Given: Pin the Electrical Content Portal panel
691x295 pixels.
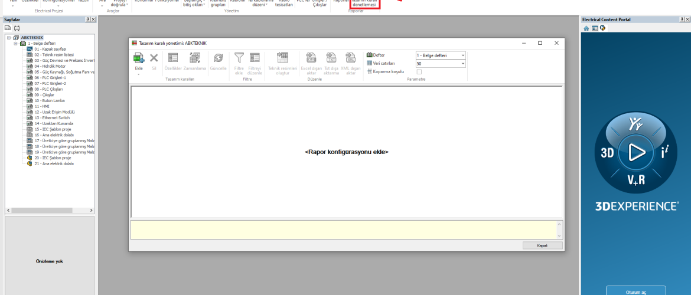Looking at the screenshot, I should [682, 19].
